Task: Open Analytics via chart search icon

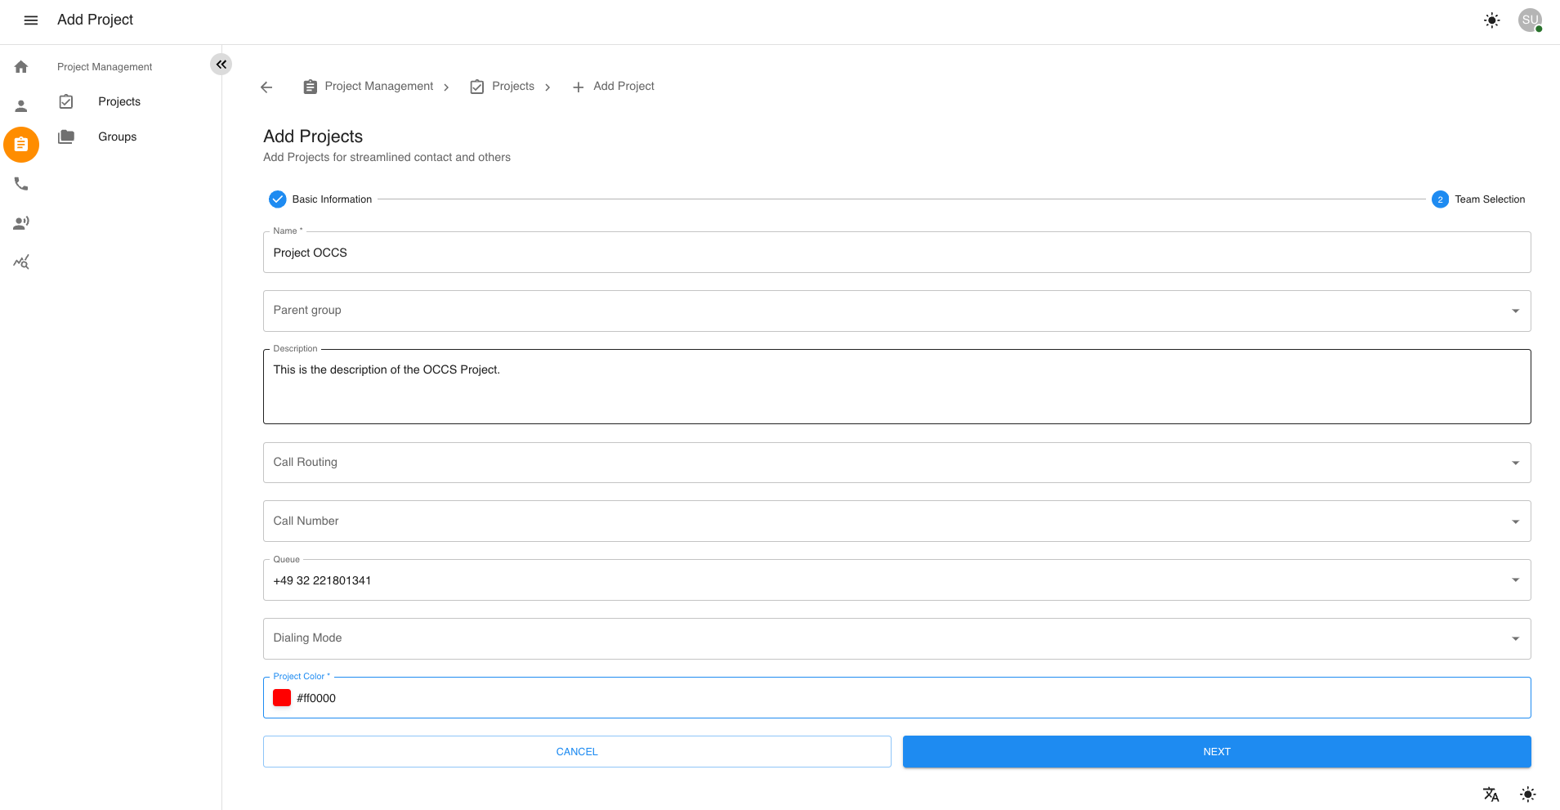Action: [20, 262]
